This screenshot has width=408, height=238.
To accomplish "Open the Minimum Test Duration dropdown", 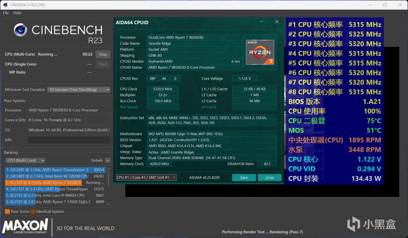I will point(79,90).
